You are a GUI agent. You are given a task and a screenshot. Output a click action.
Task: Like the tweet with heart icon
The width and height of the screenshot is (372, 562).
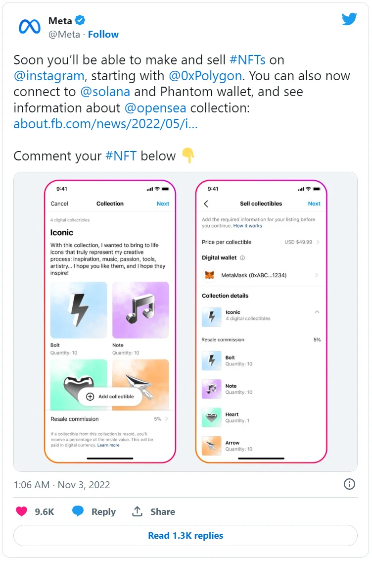(22, 511)
